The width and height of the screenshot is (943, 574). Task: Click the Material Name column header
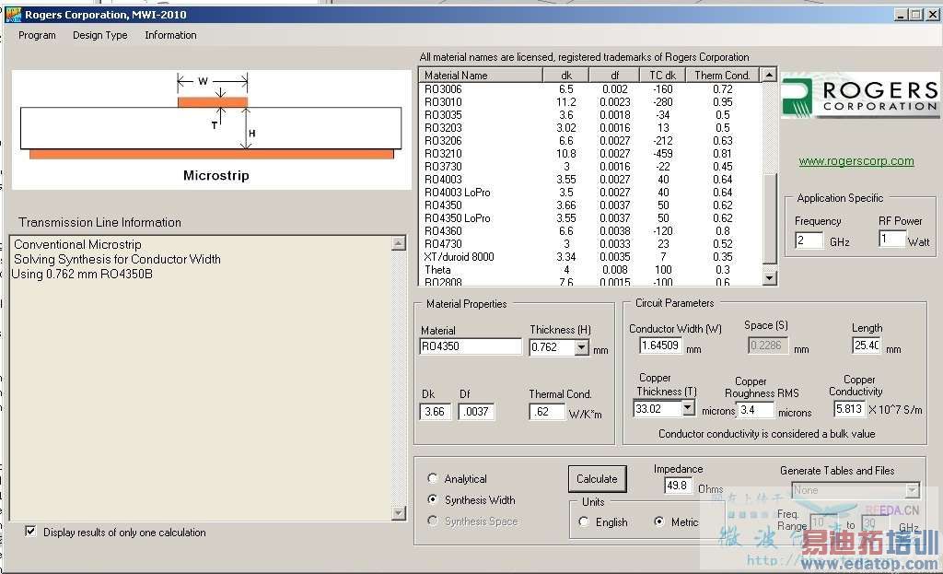(481, 76)
